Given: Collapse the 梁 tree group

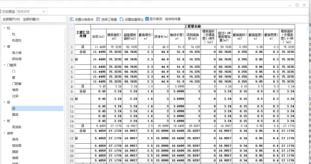Looking at the screenshot, I should 4,102.
